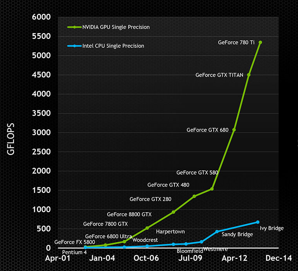Viewport: 298px width, 271px height.
Task: Select the GeForce GTX 280 label
Action: coord(150,199)
